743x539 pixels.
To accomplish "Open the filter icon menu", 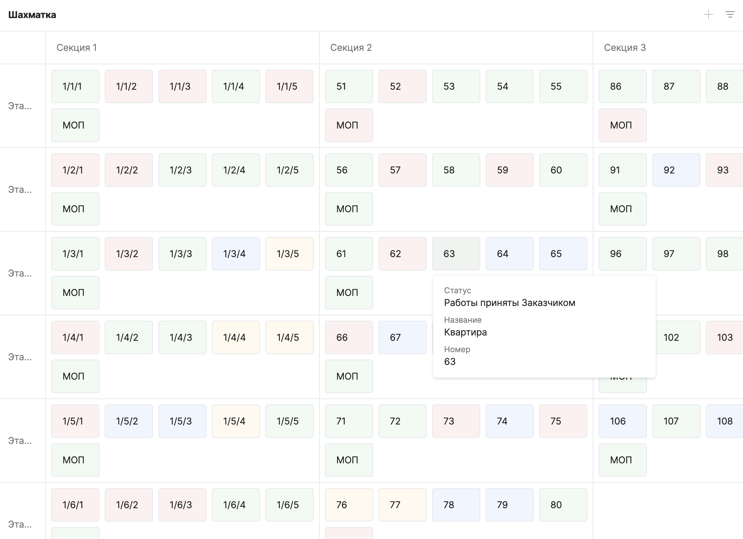I will (x=730, y=15).
